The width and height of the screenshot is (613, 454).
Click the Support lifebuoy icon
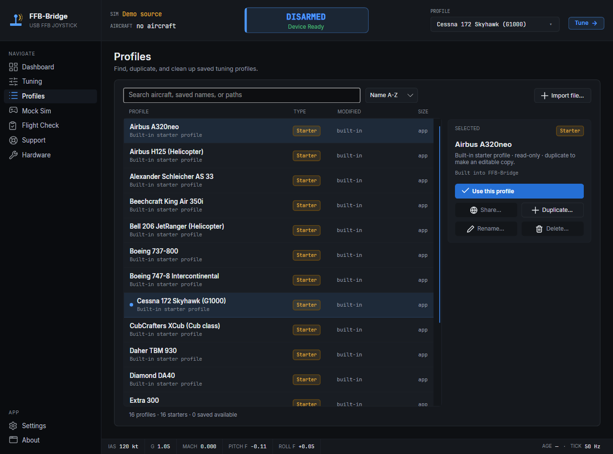click(13, 140)
